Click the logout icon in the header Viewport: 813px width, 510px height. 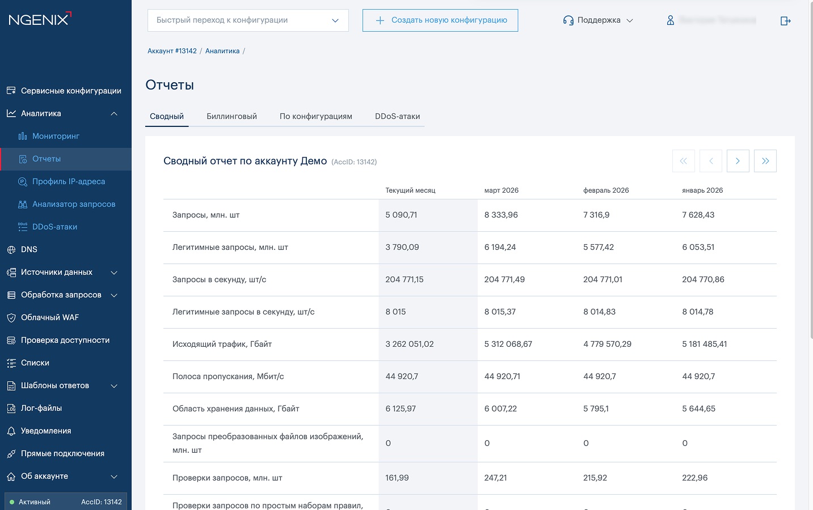pyautogui.click(x=785, y=21)
